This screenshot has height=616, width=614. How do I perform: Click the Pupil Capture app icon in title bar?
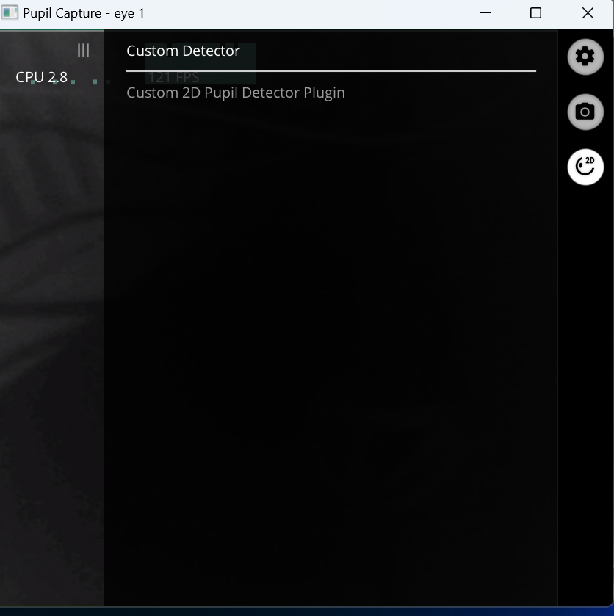pyautogui.click(x=10, y=13)
